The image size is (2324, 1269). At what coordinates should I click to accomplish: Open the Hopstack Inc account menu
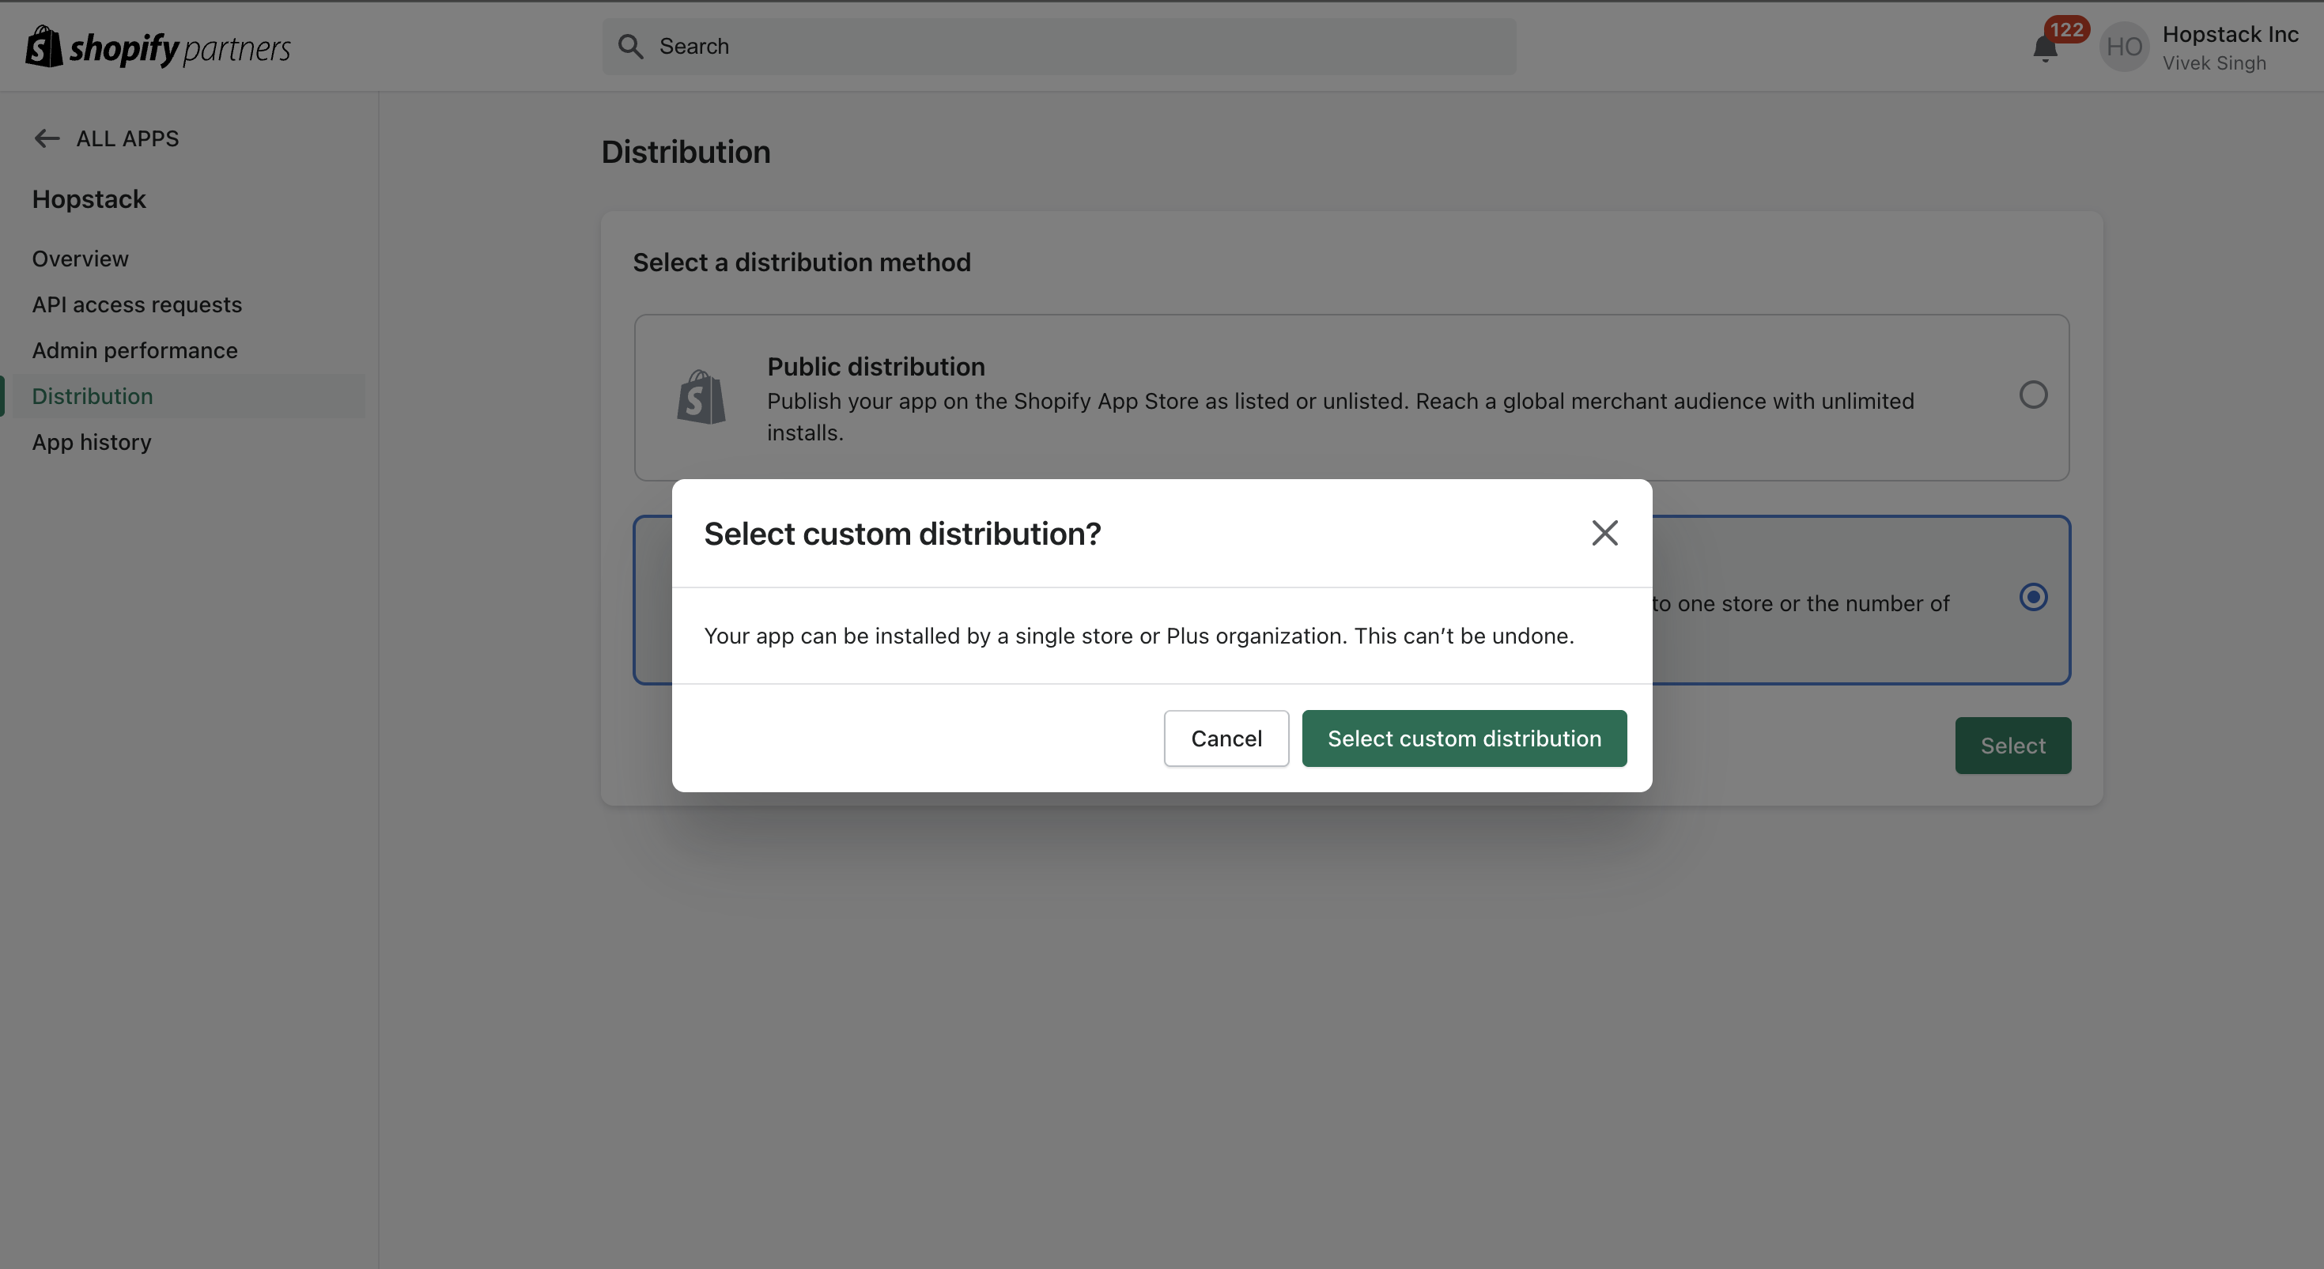click(2228, 47)
